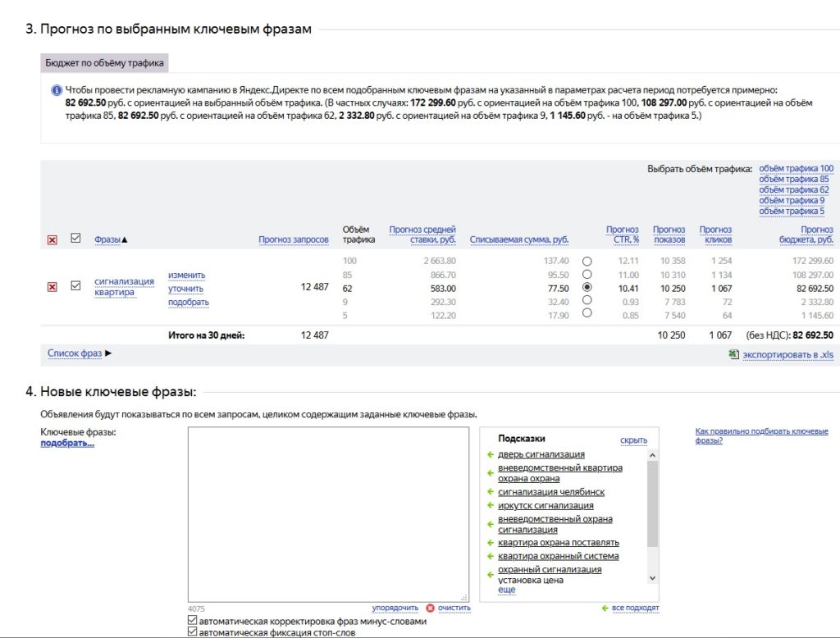Select radio button for traffic volume 100
Viewport: 840px width, 638px height.
pyautogui.click(x=587, y=262)
